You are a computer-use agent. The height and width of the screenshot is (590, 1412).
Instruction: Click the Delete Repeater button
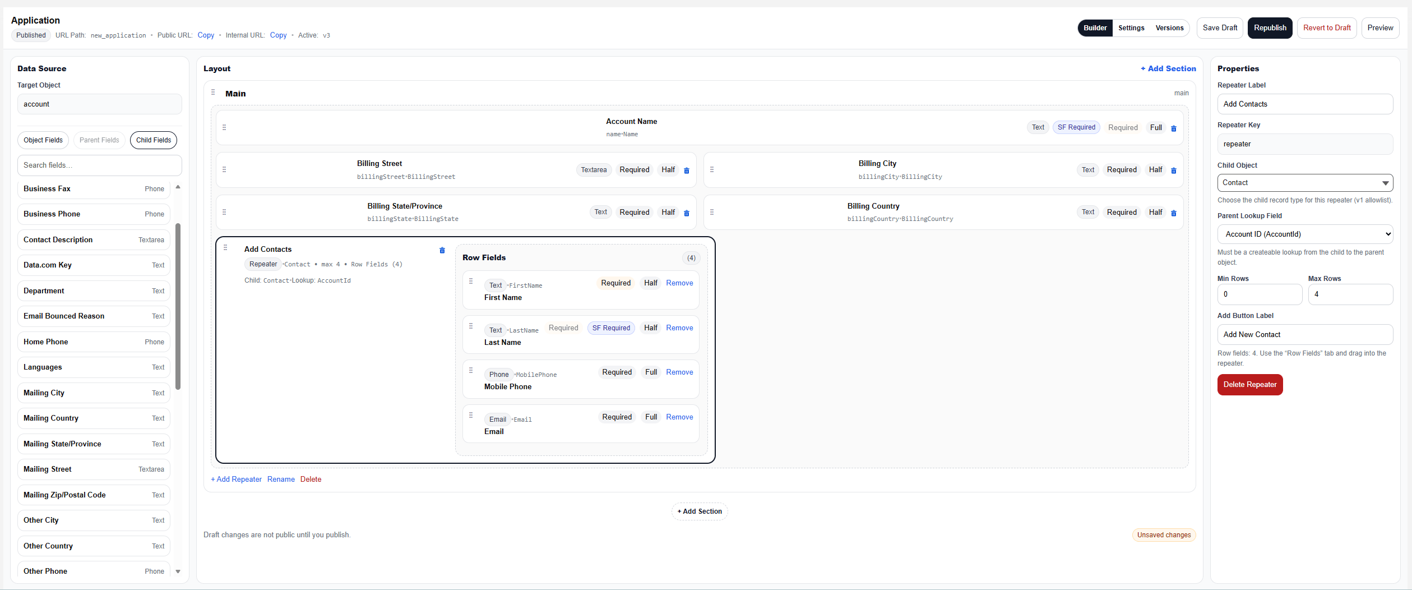(1249, 385)
